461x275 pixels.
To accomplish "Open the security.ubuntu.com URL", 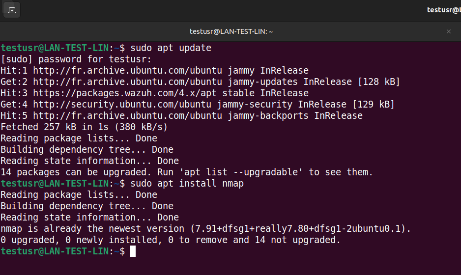I will (x=122, y=104).
